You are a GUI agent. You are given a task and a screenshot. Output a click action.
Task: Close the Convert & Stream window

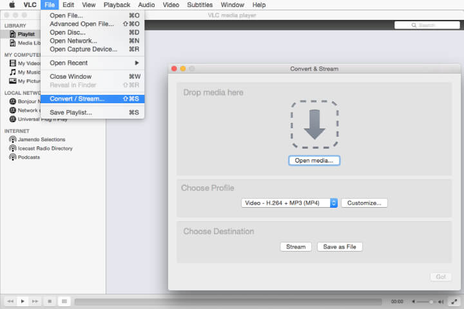(x=174, y=69)
